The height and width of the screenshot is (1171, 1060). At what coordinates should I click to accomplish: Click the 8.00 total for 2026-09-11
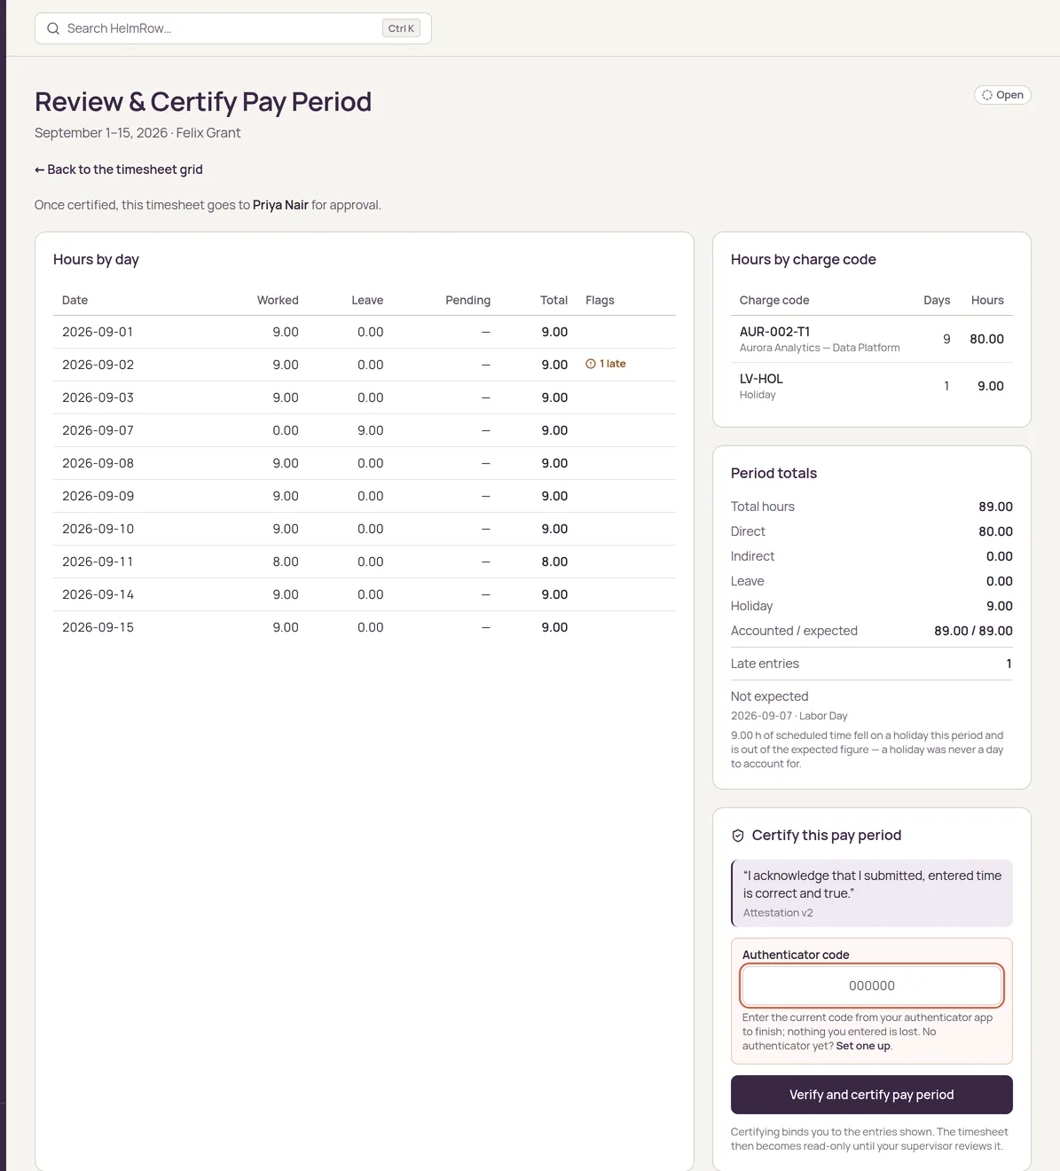point(554,562)
